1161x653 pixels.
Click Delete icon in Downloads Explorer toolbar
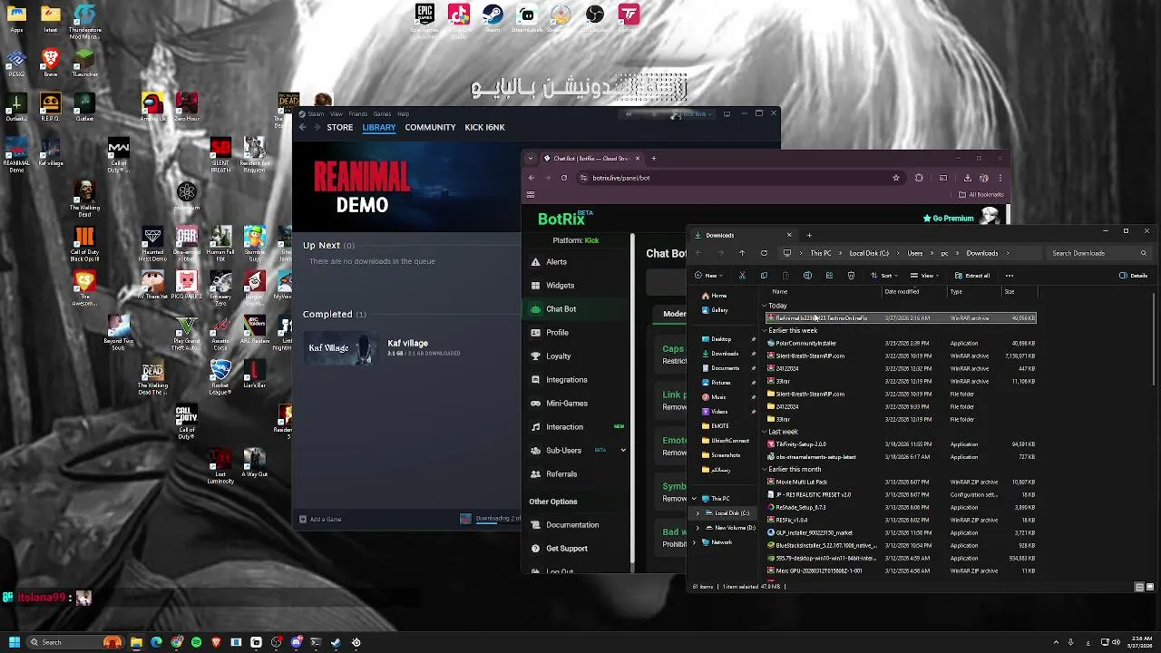point(851,276)
